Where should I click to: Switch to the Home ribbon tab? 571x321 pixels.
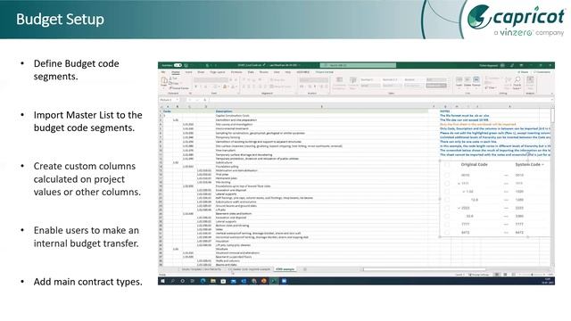pyautogui.click(x=176, y=72)
